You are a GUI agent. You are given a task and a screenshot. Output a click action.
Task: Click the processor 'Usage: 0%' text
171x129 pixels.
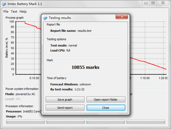pos(14,116)
